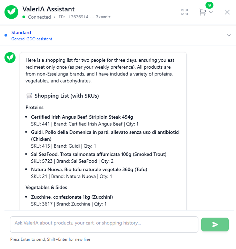Close the ValerIA Assistant panel
This screenshot has width=236, height=249.
227,12
